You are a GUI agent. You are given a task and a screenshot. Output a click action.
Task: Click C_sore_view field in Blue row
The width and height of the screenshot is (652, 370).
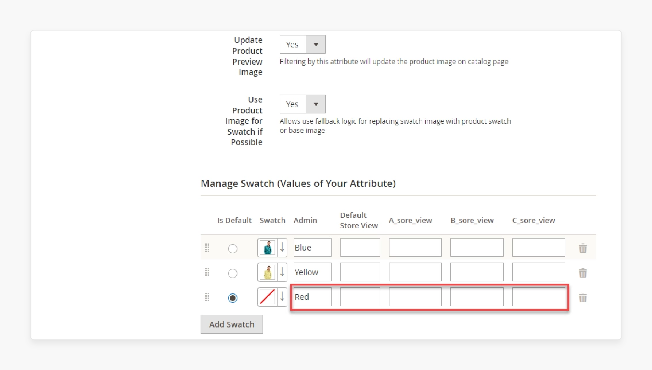point(538,247)
